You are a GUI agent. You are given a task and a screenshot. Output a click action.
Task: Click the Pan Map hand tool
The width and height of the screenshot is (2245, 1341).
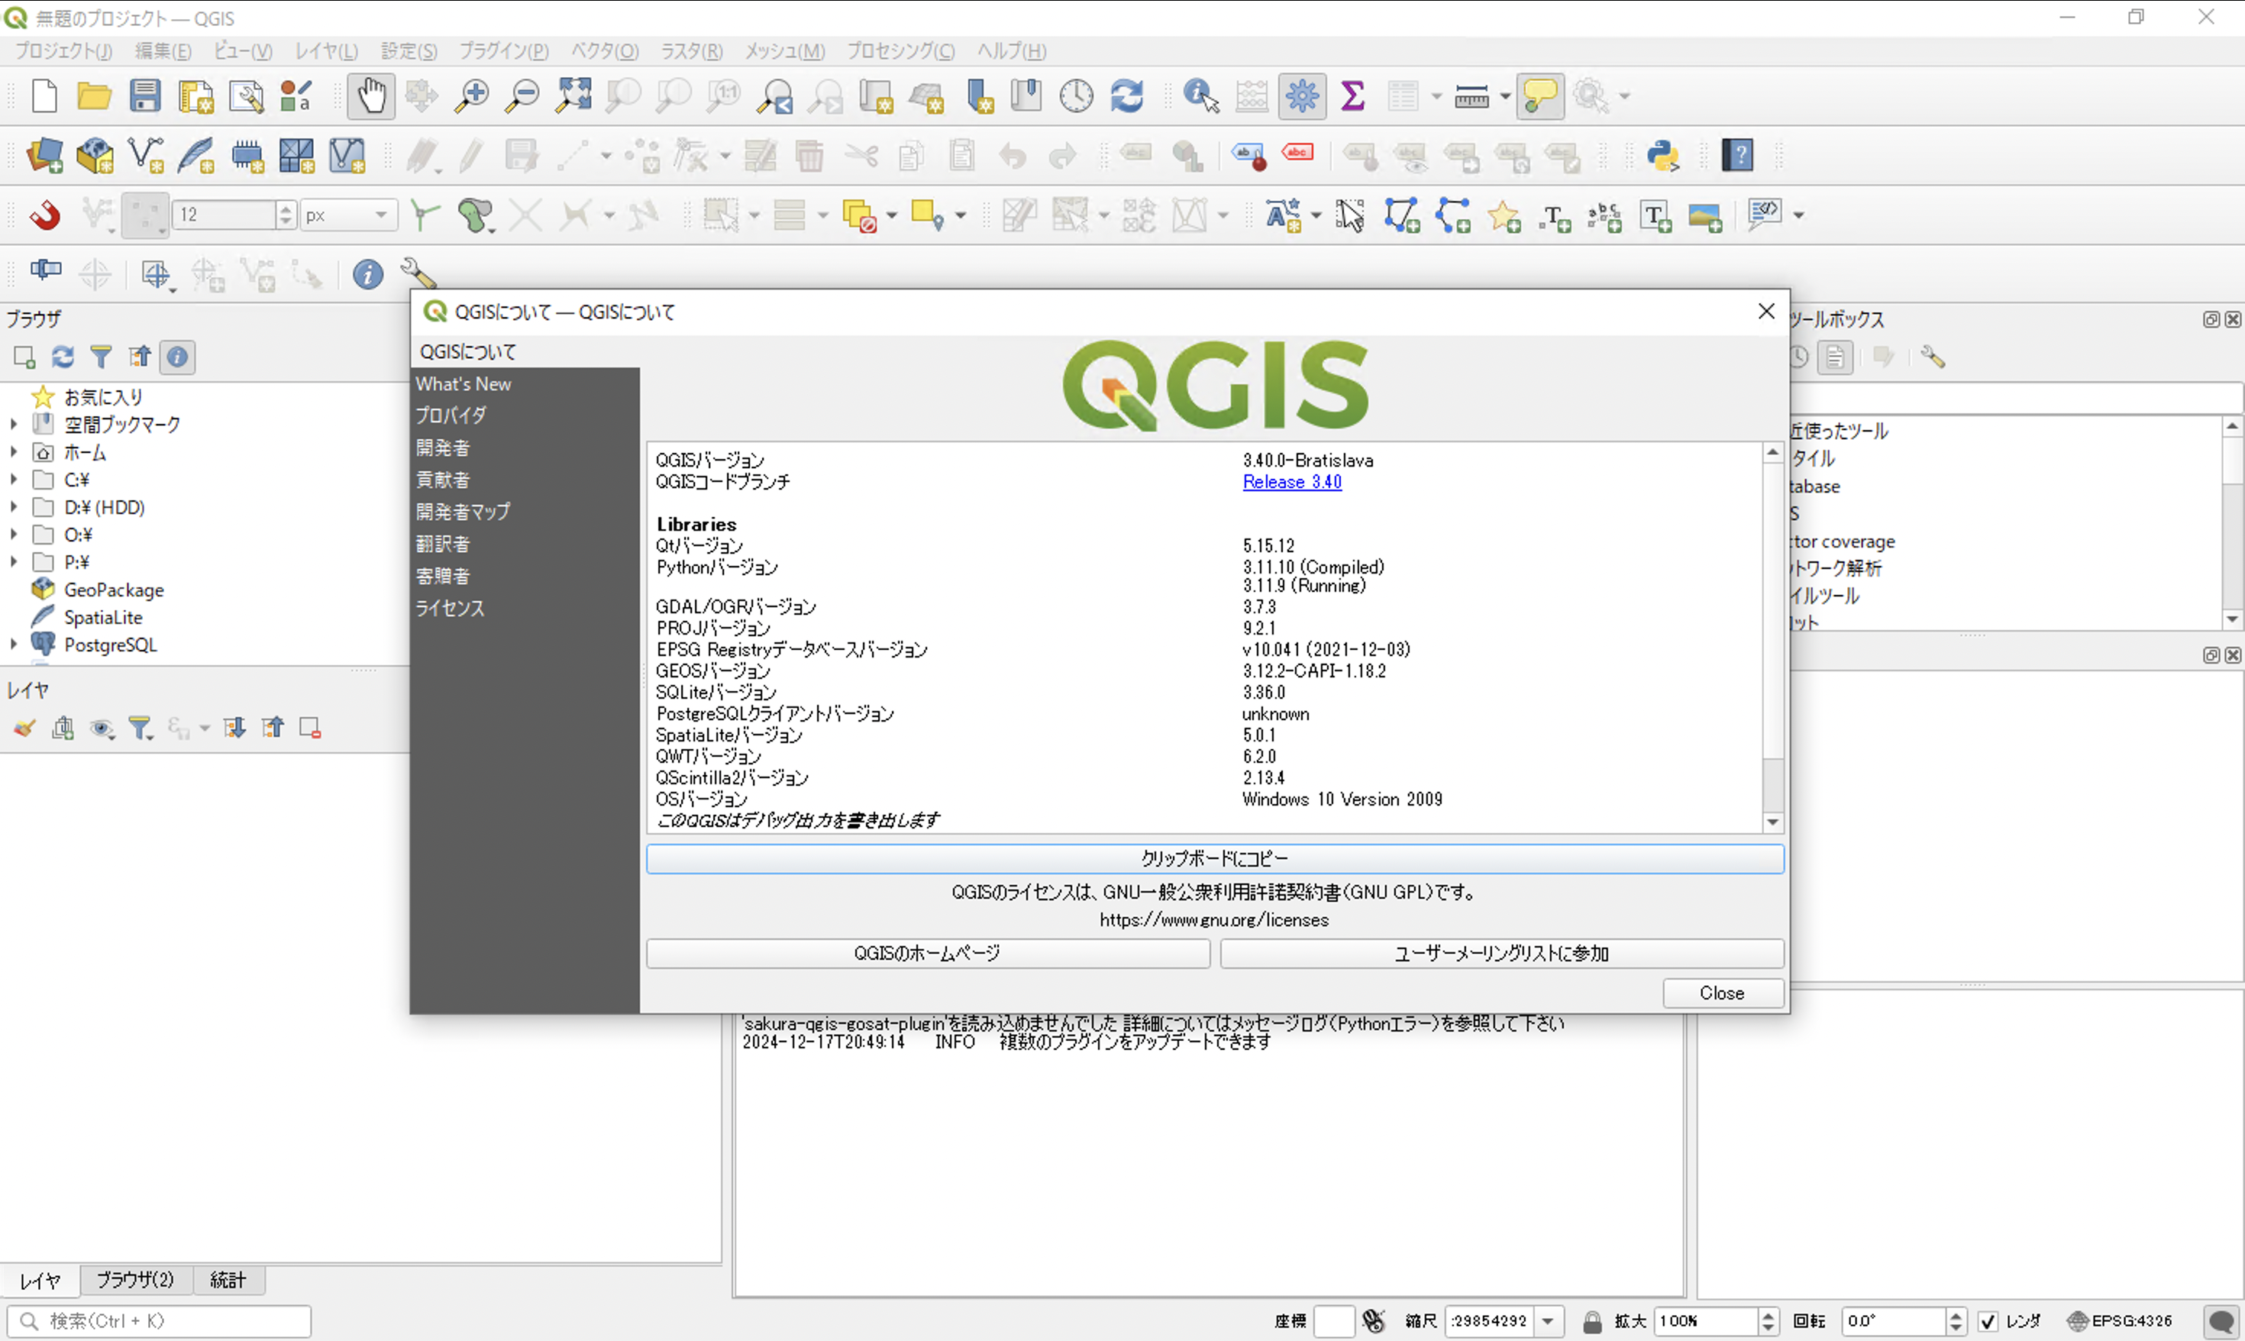370,95
